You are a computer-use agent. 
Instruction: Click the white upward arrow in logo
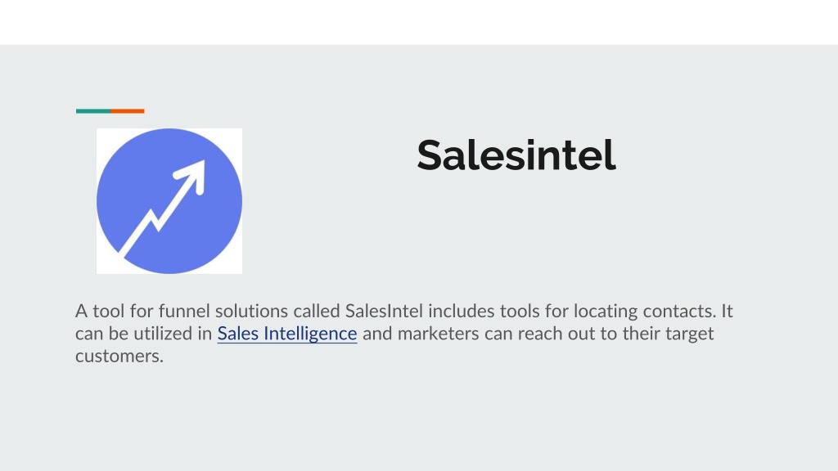click(x=162, y=208)
